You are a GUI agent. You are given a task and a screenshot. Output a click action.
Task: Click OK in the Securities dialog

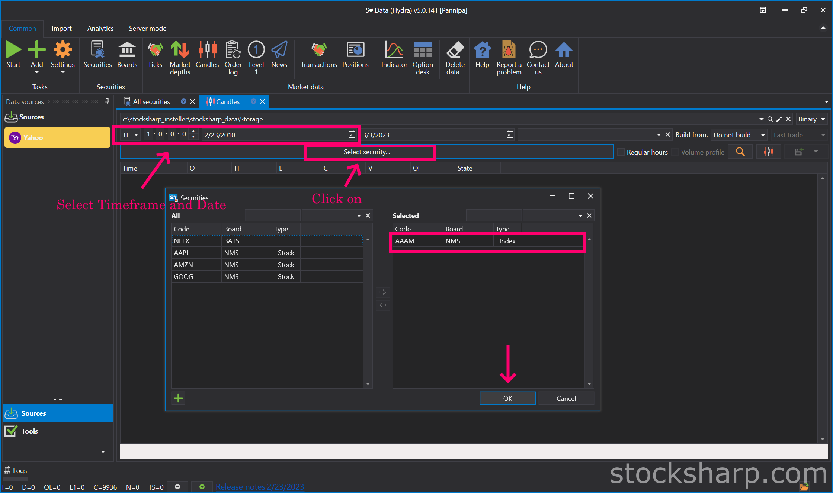pyautogui.click(x=507, y=398)
